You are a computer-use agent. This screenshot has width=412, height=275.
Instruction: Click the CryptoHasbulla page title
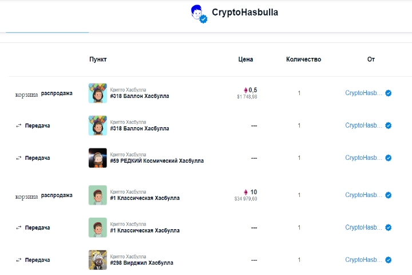245,12
